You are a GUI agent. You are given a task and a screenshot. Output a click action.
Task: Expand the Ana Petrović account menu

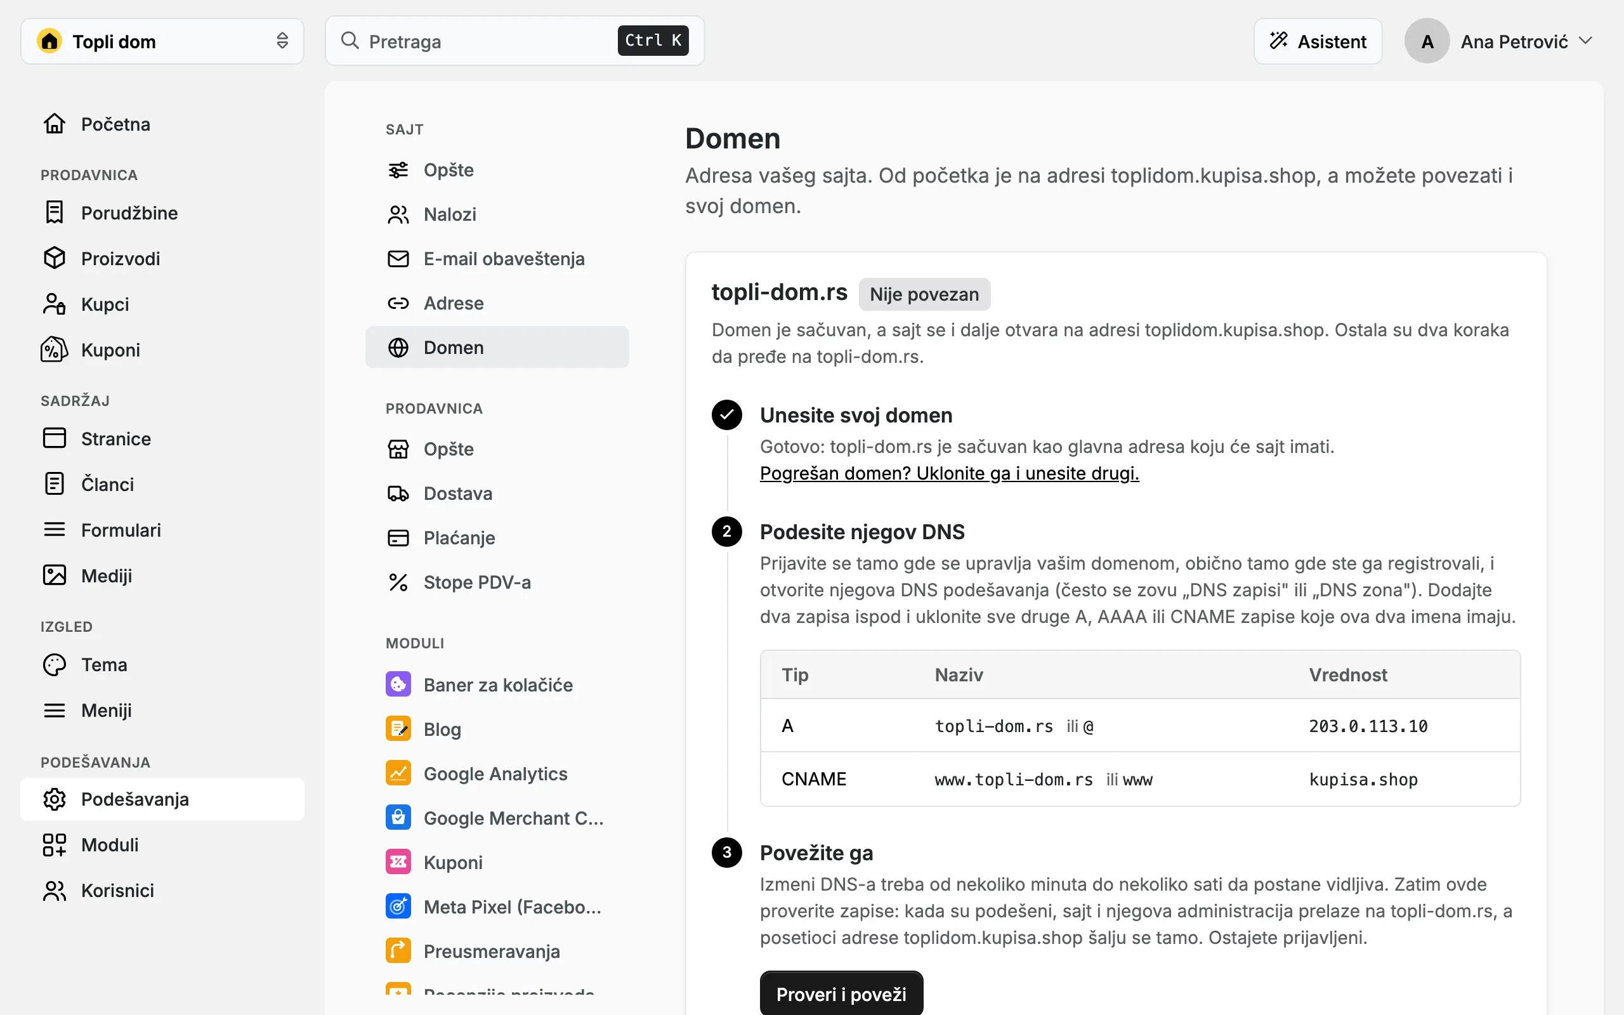click(x=1498, y=41)
